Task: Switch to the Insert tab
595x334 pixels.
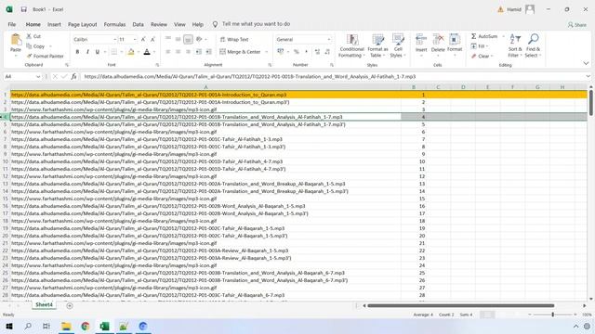Action: [54, 24]
